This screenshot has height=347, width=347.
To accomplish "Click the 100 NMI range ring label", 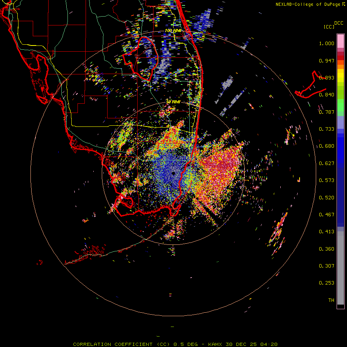I will coord(173,30).
